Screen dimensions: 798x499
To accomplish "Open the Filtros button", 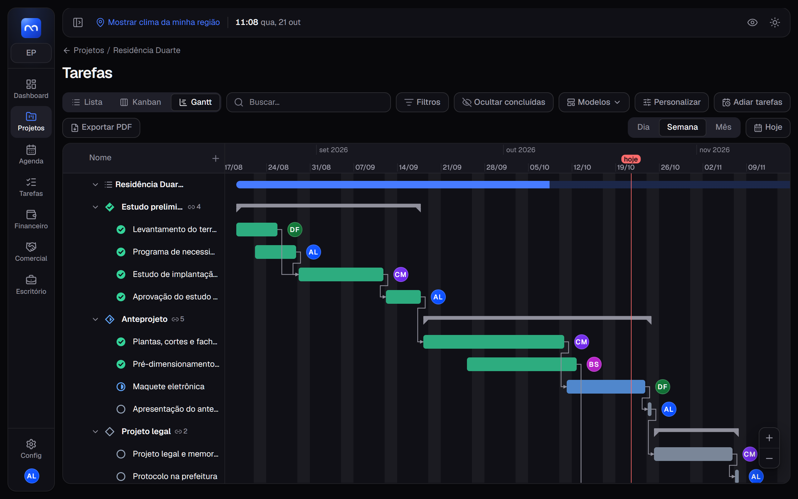I will click(x=422, y=102).
